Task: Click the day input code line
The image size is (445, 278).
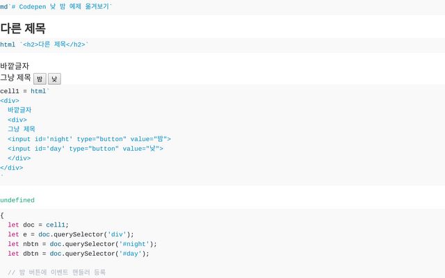Action: [85, 149]
